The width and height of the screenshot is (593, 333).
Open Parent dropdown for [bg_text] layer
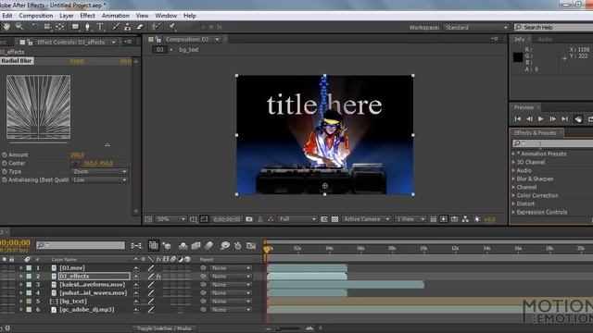pyautogui.click(x=231, y=302)
